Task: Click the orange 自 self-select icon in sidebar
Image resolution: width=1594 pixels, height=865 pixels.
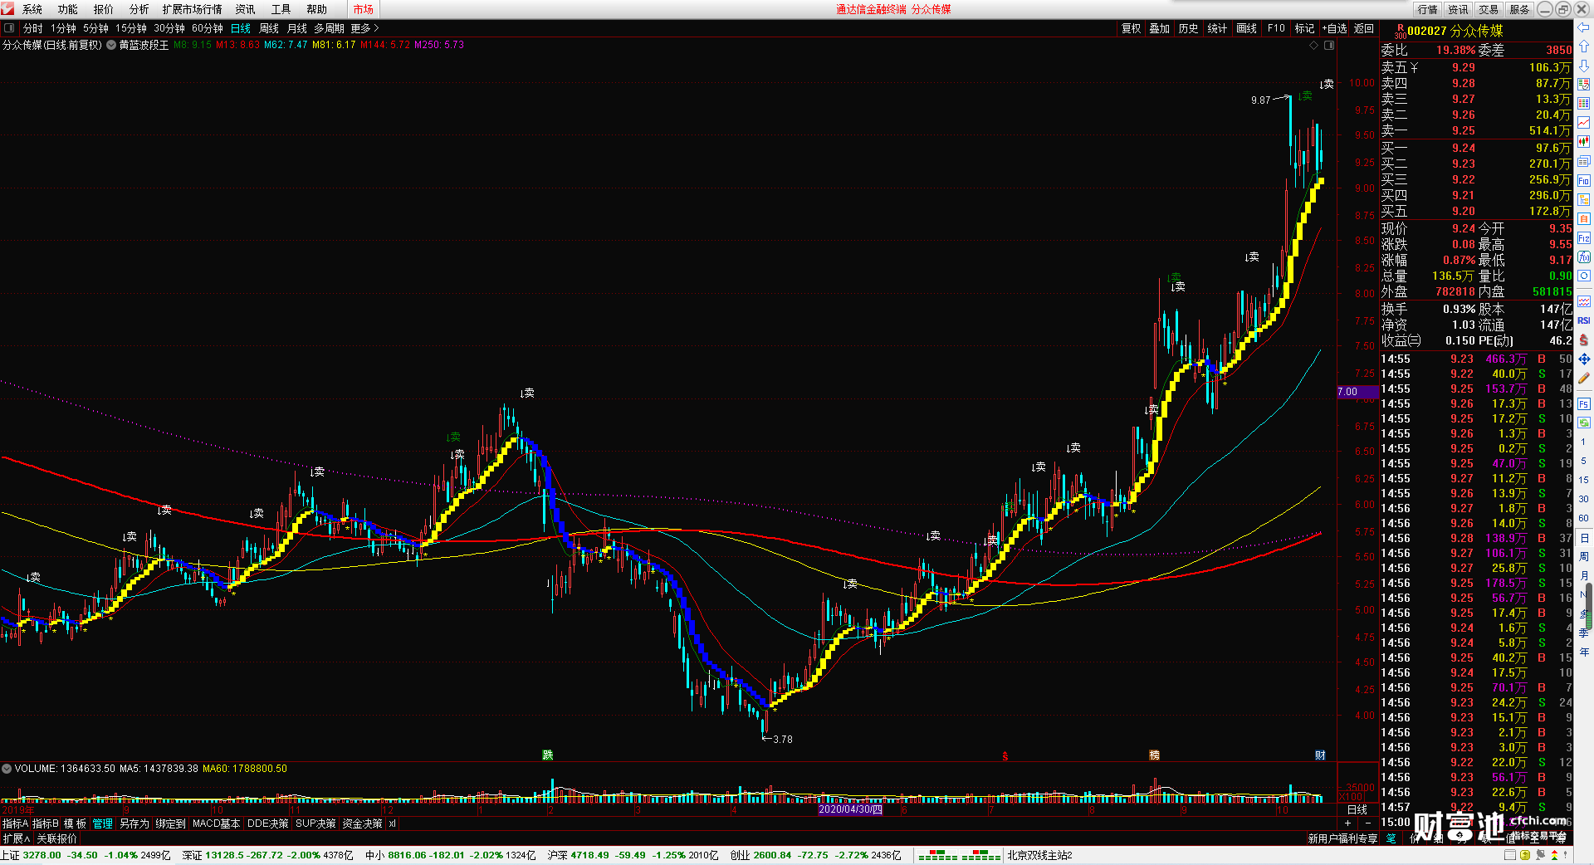Action: tap(1584, 219)
